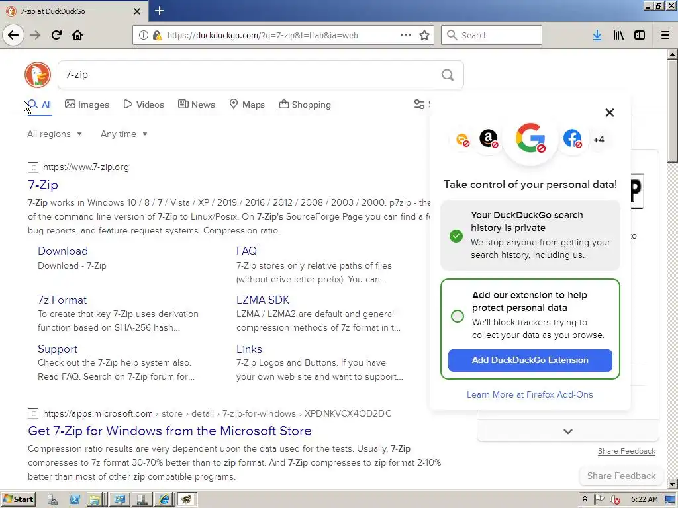Switch to the Images tab

(87, 105)
